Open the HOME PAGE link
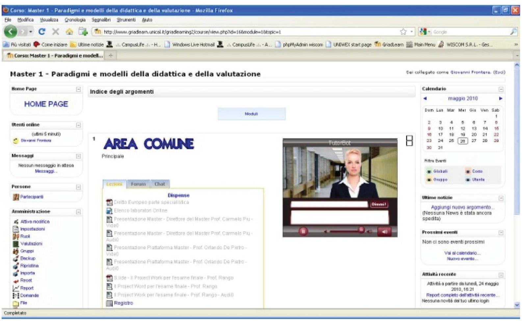522x321 pixels. (46, 104)
